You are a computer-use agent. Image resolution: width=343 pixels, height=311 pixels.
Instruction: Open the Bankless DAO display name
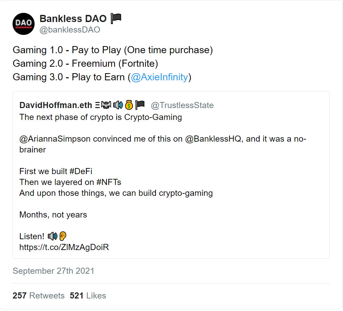coord(73,19)
